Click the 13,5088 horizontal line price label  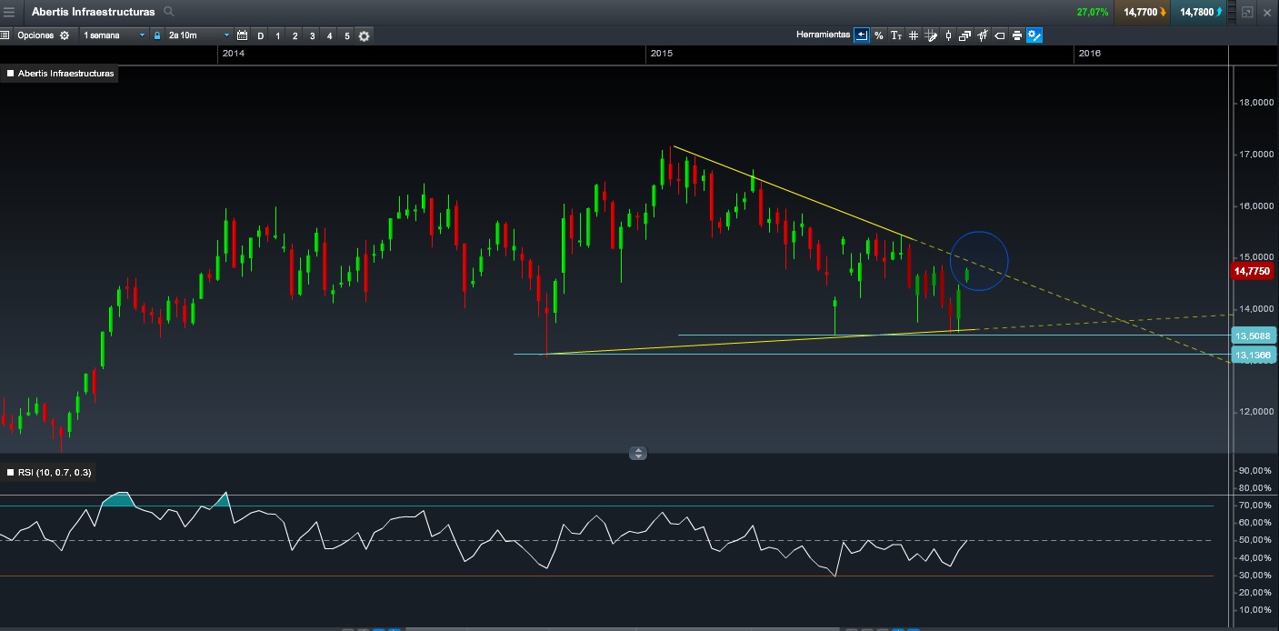[1253, 335]
